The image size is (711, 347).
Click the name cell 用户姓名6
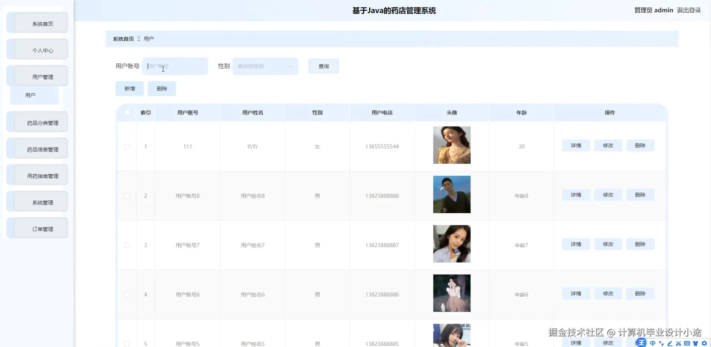click(x=253, y=295)
